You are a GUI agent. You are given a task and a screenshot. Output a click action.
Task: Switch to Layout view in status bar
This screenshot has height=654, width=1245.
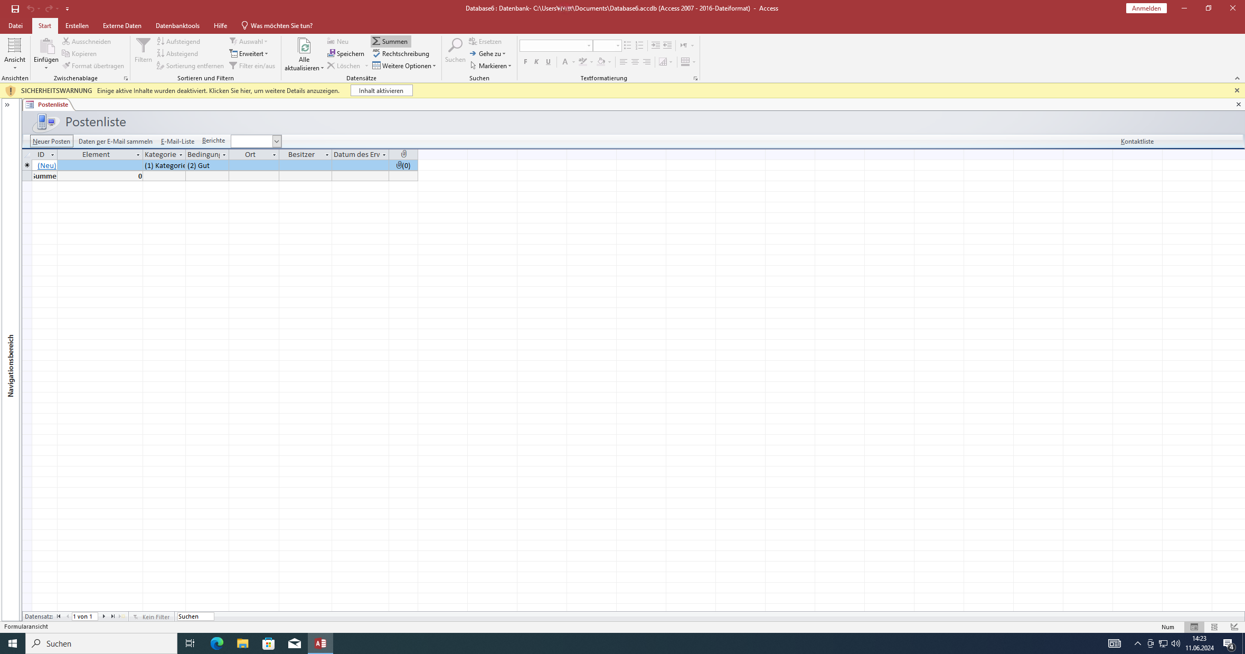point(1214,627)
